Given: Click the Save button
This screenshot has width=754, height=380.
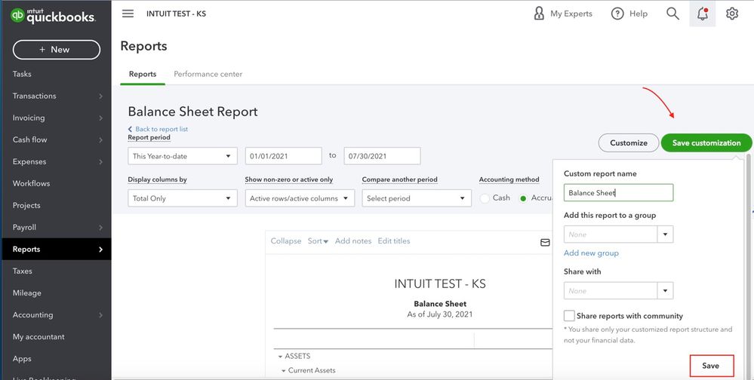Looking at the screenshot, I should pos(712,366).
